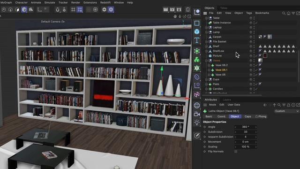Toggle Enable Snap magnet icon
Image resolution: width=300 pixels, height=169 pixels.
58,9
